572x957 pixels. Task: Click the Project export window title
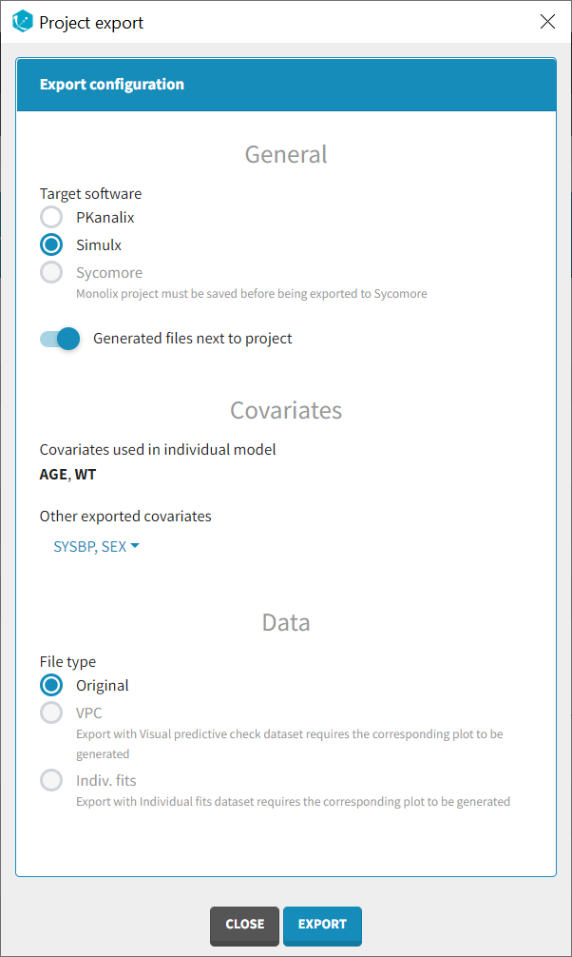93,22
